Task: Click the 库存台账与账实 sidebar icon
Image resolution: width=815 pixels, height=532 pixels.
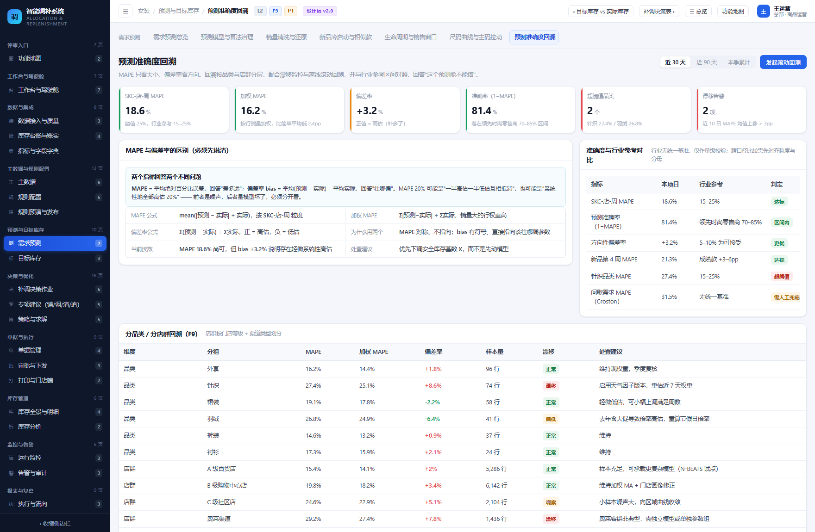Action: [11, 136]
